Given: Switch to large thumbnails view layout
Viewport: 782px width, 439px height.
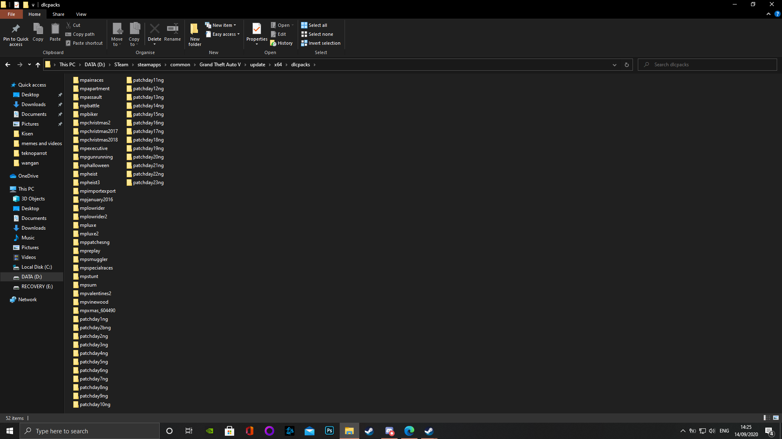Looking at the screenshot, I should tap(776, 418).
